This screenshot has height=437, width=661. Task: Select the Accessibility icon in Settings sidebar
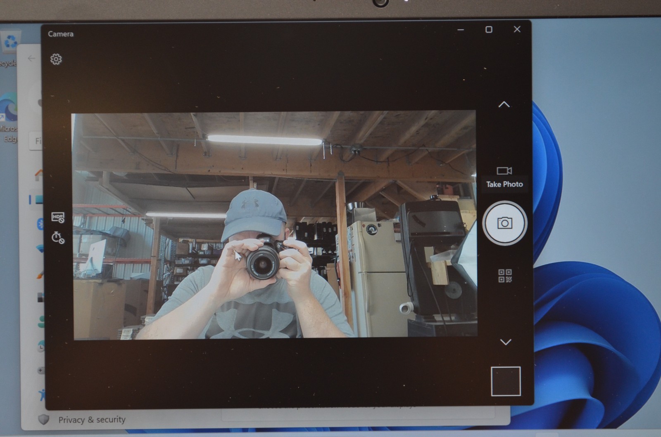tap(42, 395)
